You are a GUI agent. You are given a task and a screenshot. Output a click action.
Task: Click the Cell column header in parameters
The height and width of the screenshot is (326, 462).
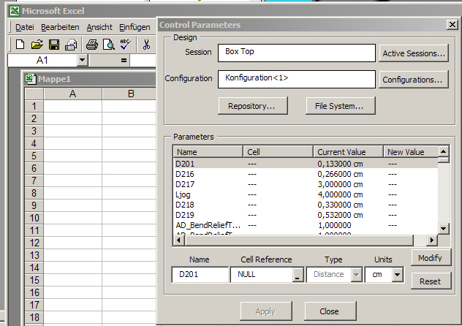click(x=278, y=151)
